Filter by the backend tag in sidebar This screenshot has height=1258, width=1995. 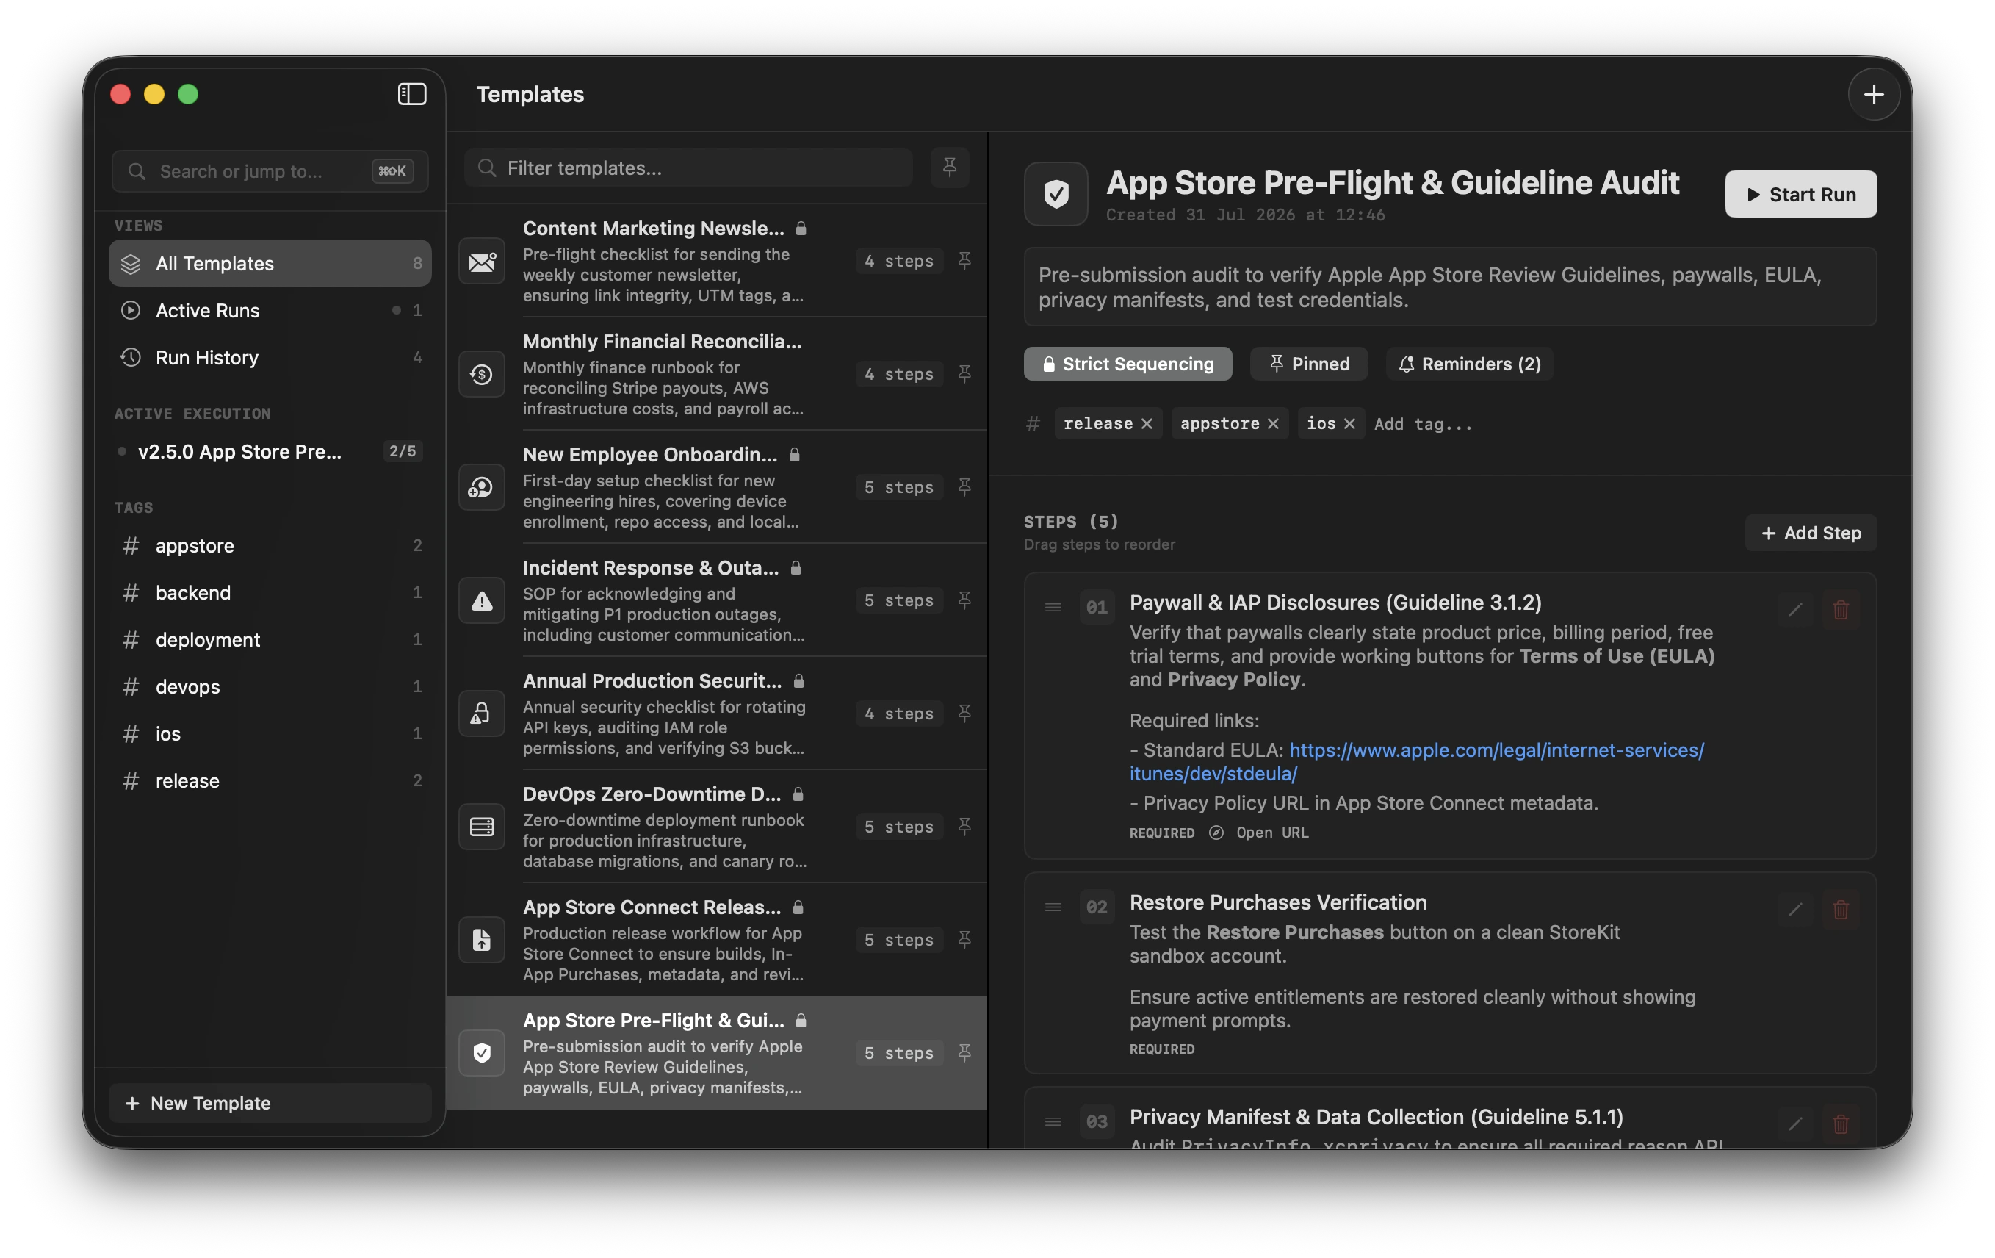[x=270, y=594]
